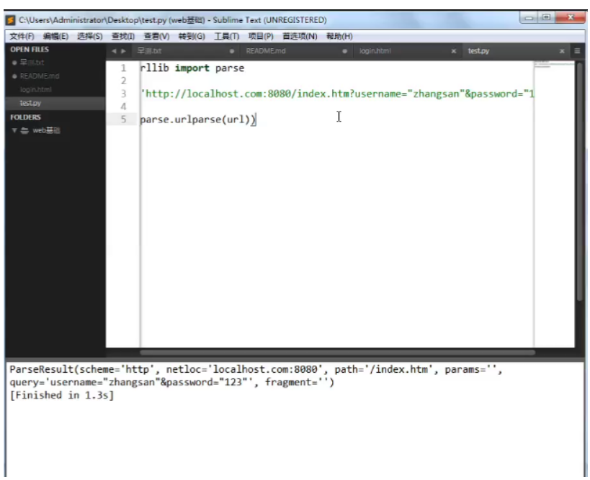Click the minimap code preview
Viewport: 590px width, 480px height.
[x=553, y=65]
